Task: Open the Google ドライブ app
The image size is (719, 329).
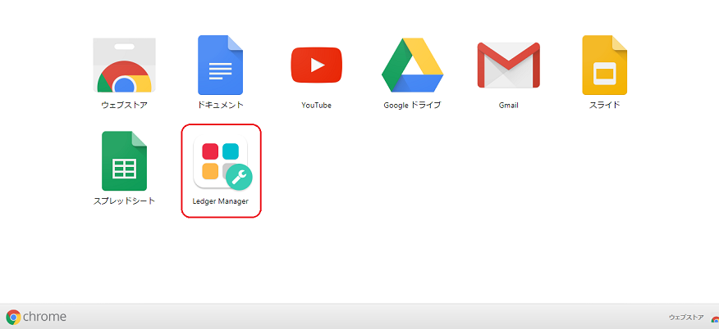Action: pyautogui.click(x=412, y=65)
